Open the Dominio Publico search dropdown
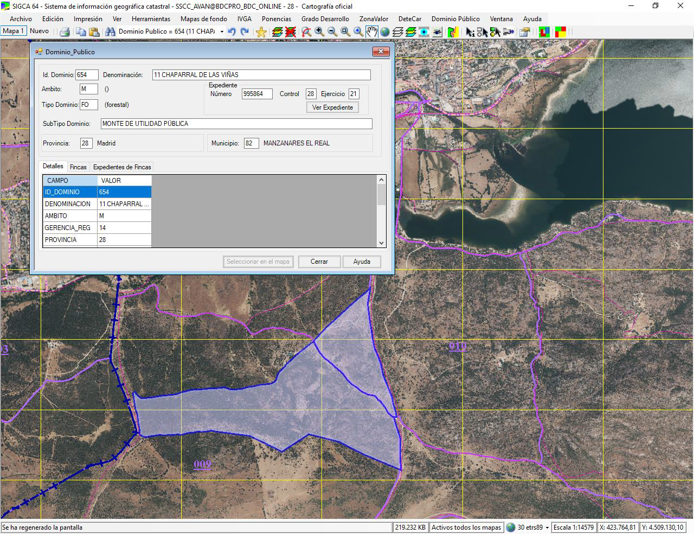The image size is (694, 534). [x=222, y=31]
